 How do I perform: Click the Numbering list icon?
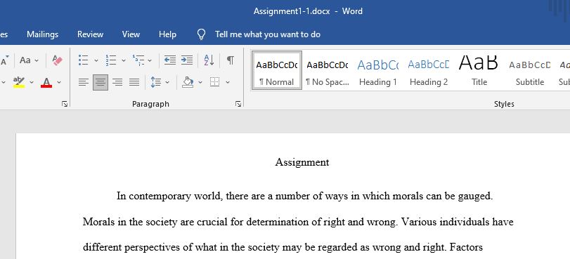pos(111,60)
